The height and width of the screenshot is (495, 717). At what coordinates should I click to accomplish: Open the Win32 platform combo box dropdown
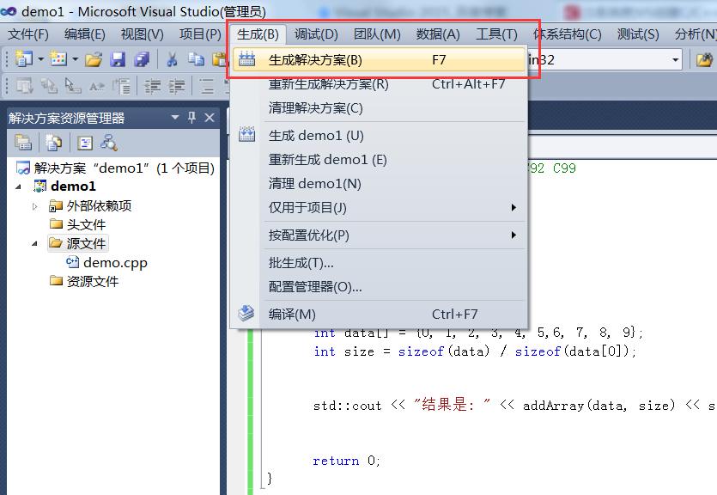tap(676, 60)
